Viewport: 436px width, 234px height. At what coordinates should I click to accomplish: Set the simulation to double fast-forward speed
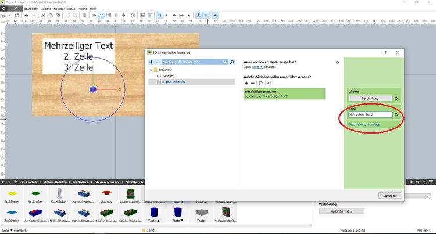174,15
